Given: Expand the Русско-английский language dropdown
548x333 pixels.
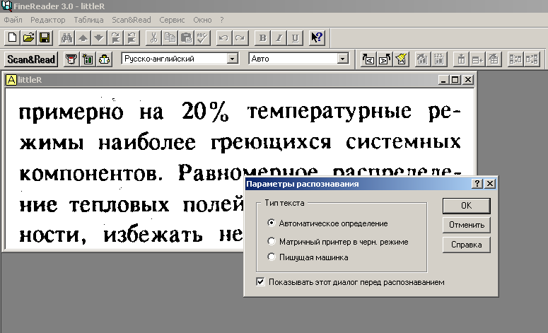Looking at the screenshot, I should pyautogui.click(x=232, y=59).
